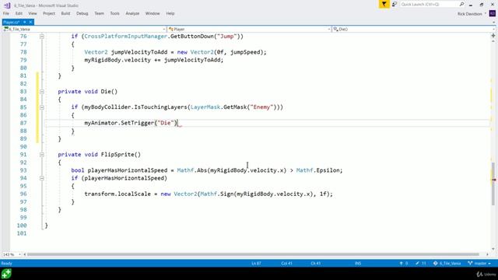This screenshot has width=498, height=280.
Task: Click the Die method name on line 83
Action: (106, 92)
